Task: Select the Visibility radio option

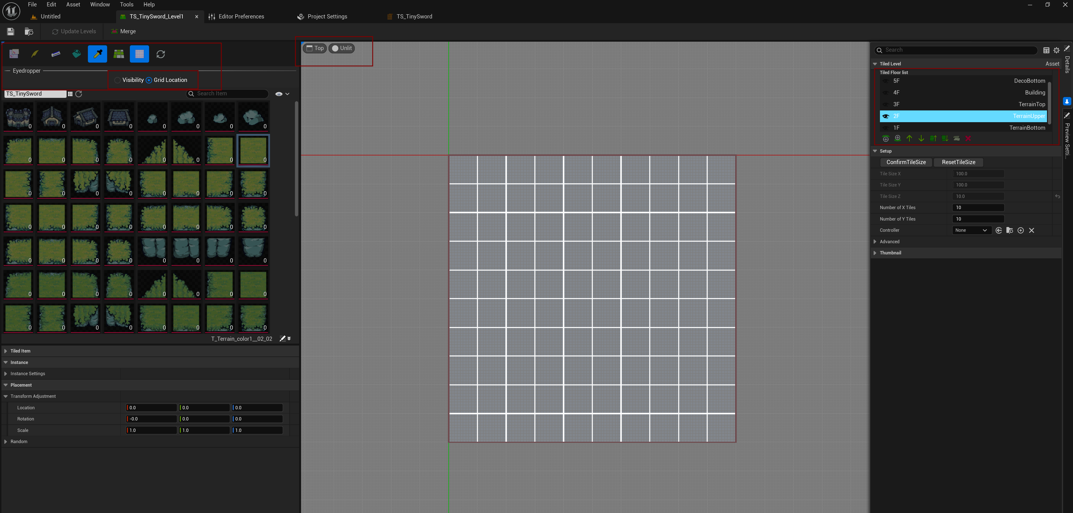Action: (x=118, y=80)
